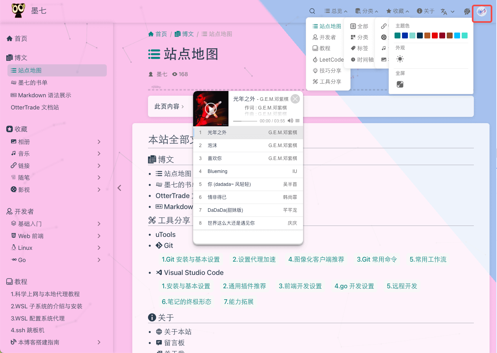Open the music player playlist menu icon
The height and width of the screenshot is (353, 497).
click(x=298, y=121)
